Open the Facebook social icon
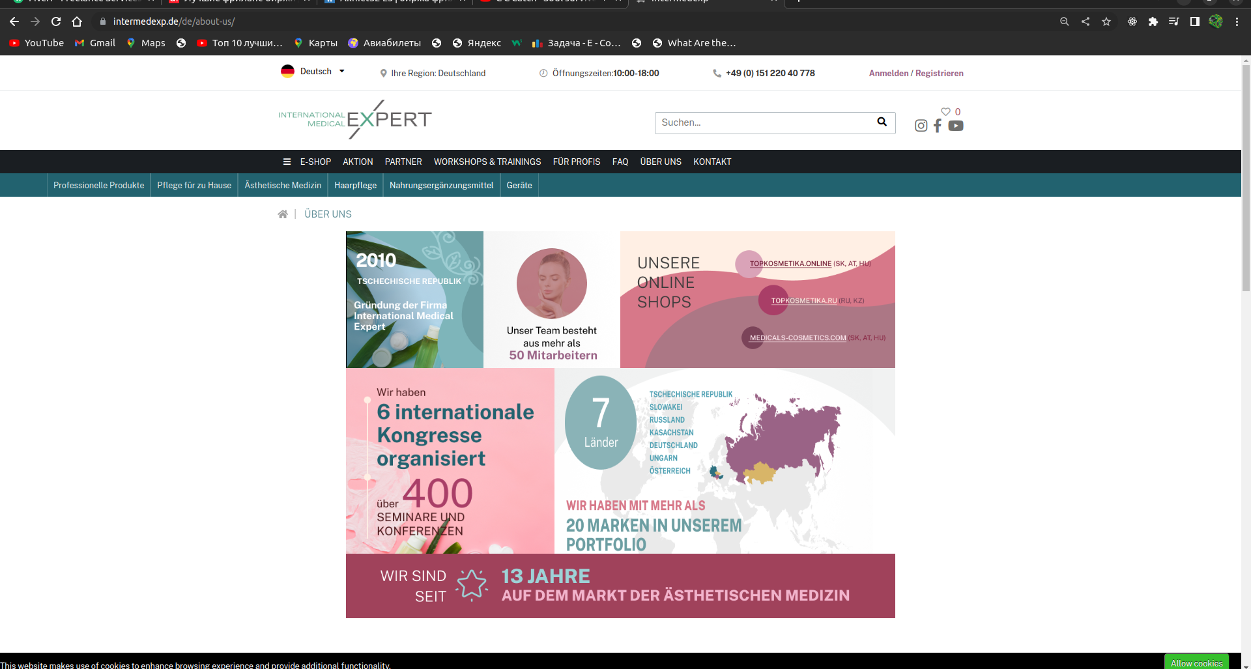This screenshot has width=1251, height=669. tap(938, 126)
